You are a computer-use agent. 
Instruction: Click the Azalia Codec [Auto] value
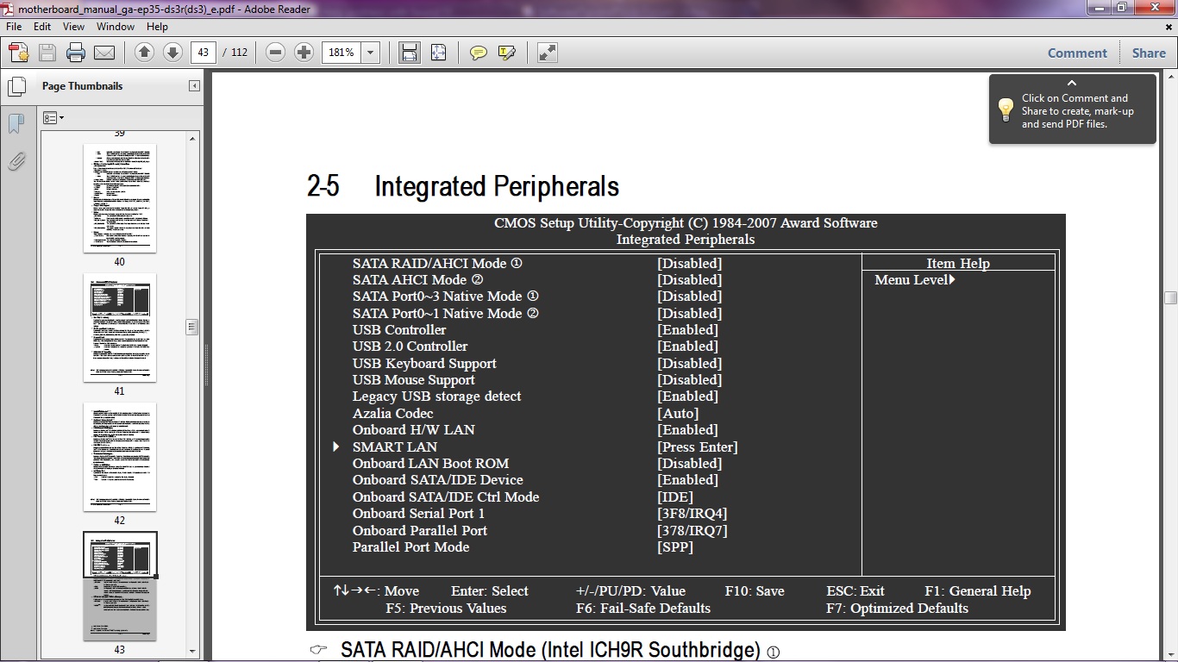(678, 413)
